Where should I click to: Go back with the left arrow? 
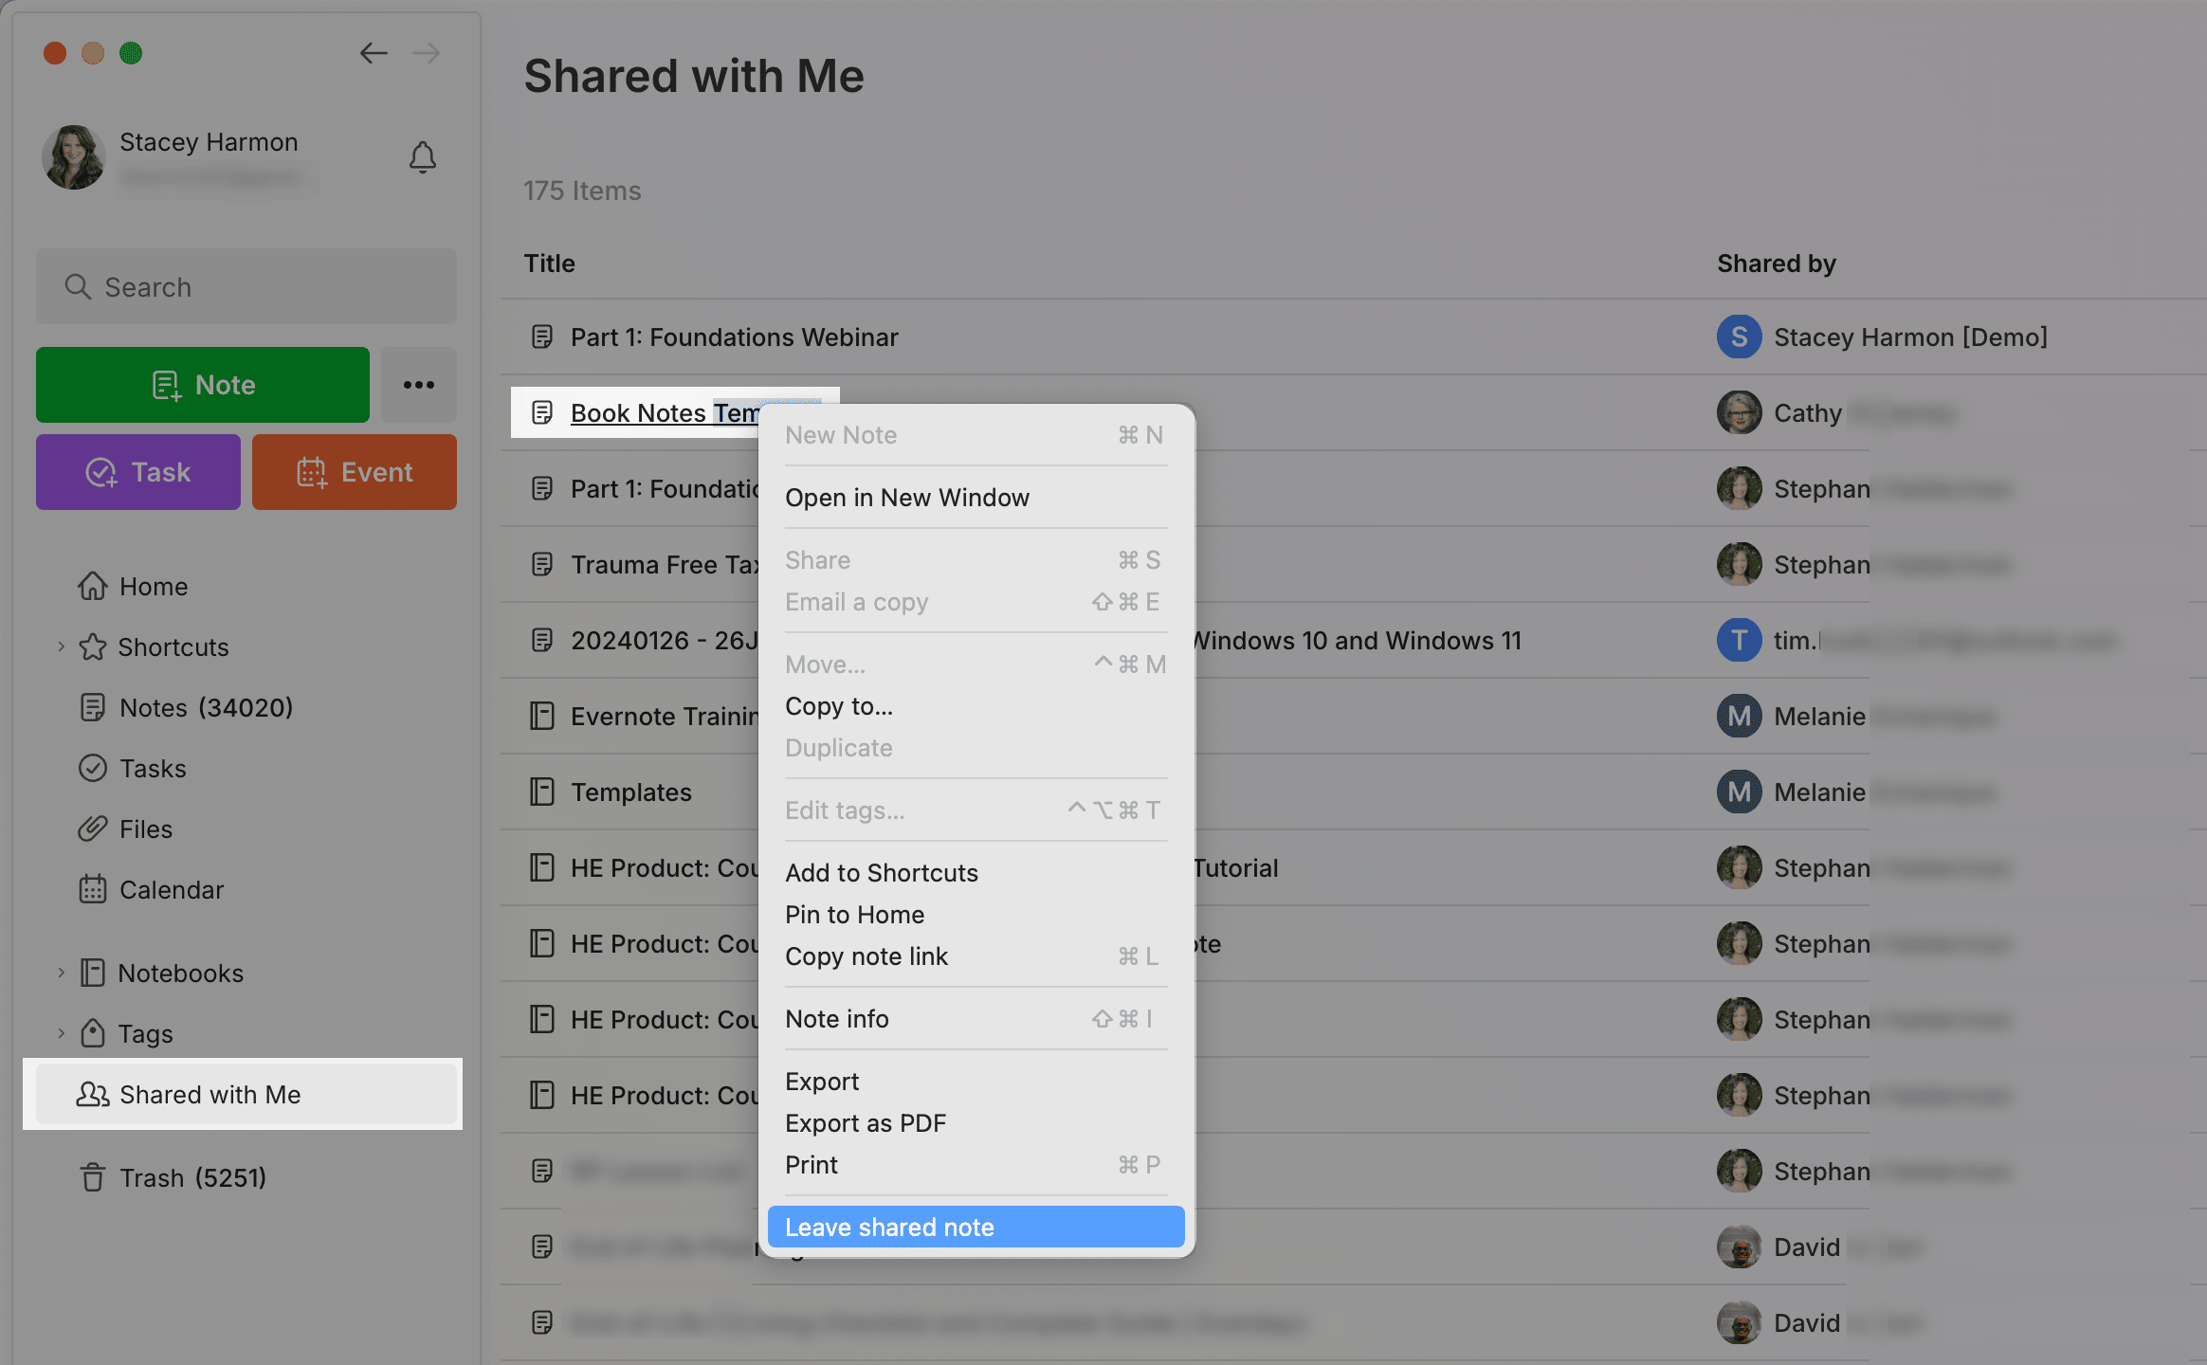[374, 53]
